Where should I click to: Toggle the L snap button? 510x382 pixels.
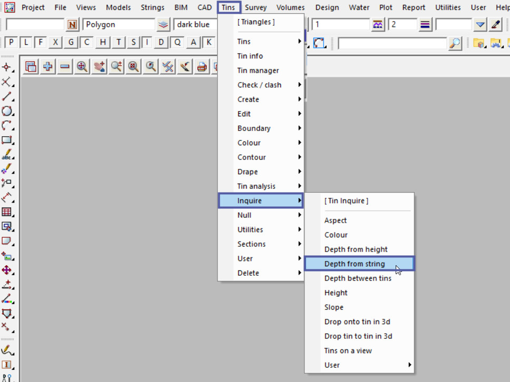[x=26, y=43]
